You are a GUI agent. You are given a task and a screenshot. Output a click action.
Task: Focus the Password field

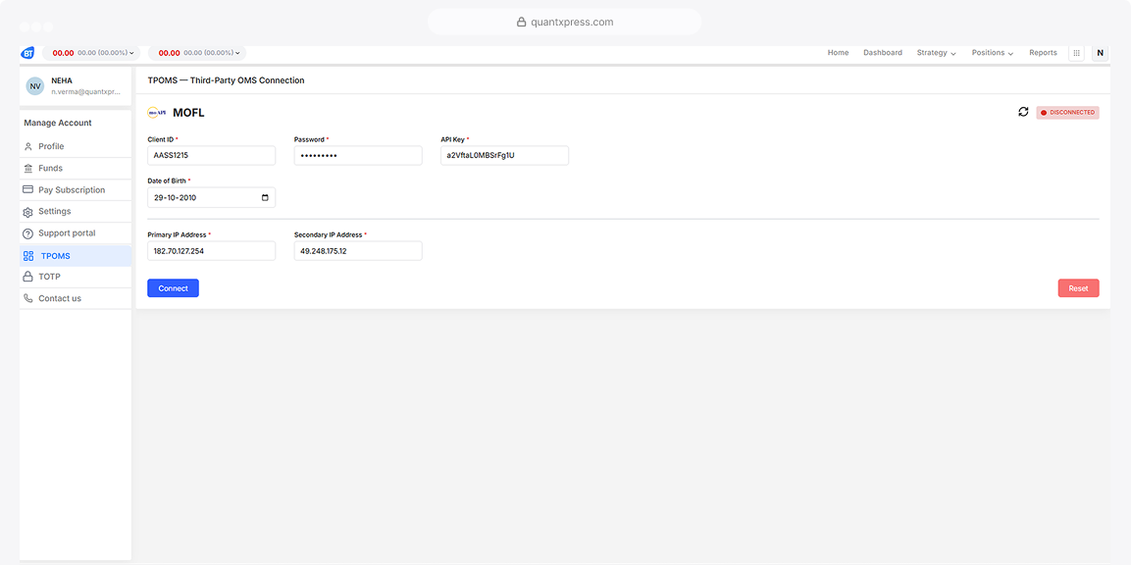click(x=358, y=155)
